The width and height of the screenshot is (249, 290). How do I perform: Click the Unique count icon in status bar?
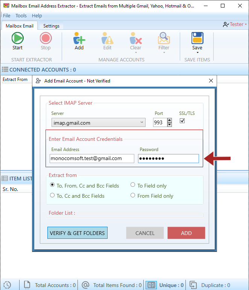coord(151,285)
